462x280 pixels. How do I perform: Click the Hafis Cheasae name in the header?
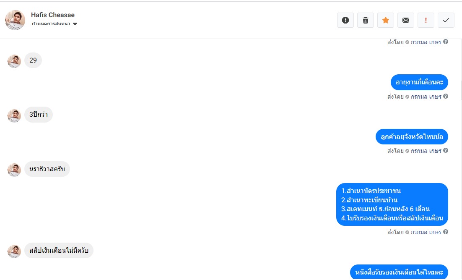click(53, 15)
